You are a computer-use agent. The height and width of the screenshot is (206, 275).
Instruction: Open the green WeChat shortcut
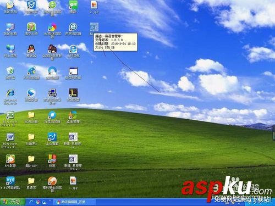click(73, 7)
